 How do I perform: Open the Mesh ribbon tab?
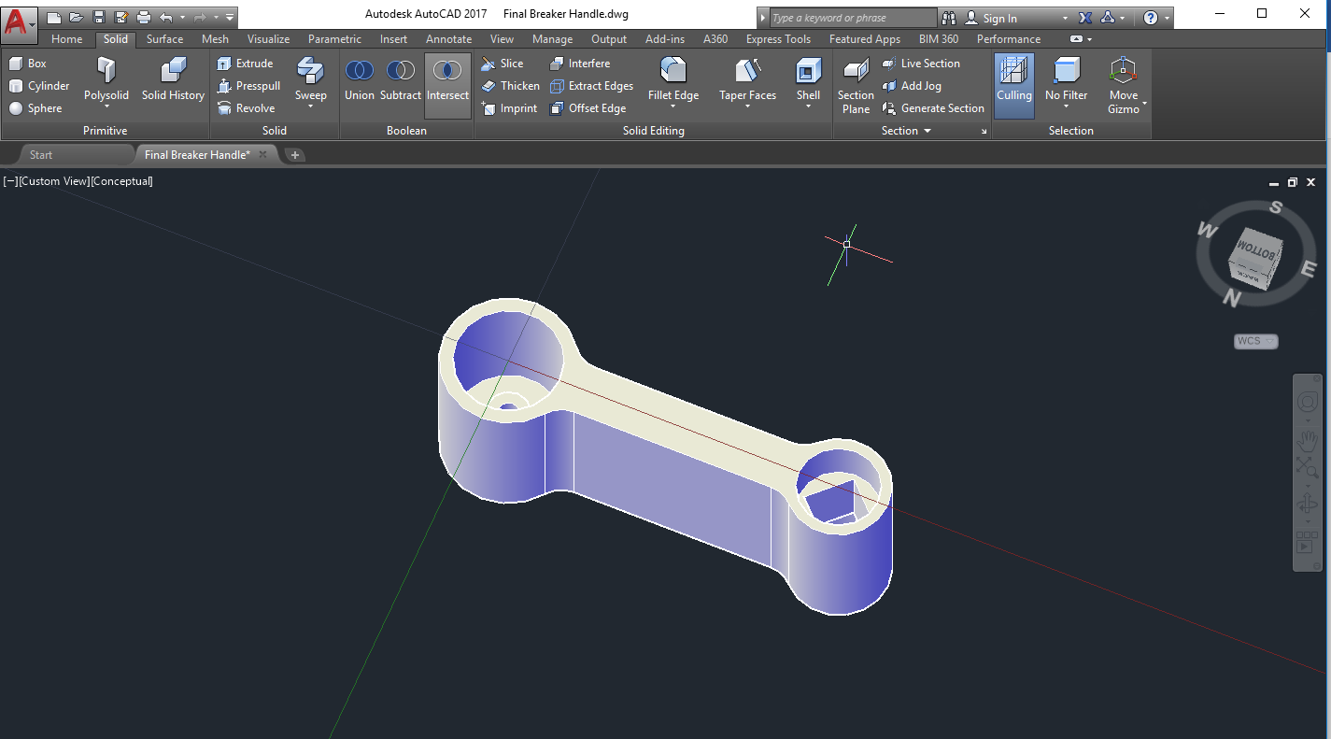click(215, 39)
